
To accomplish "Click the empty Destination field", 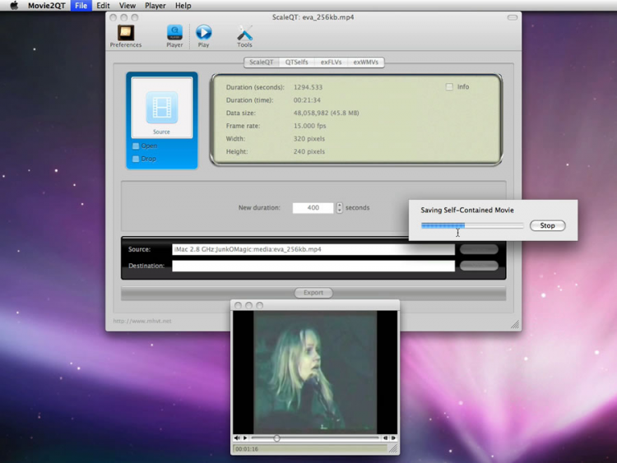I will 313,266.
